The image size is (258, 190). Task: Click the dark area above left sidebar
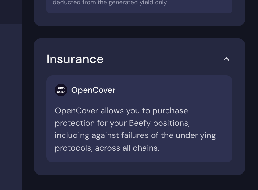tap(11, 11)
